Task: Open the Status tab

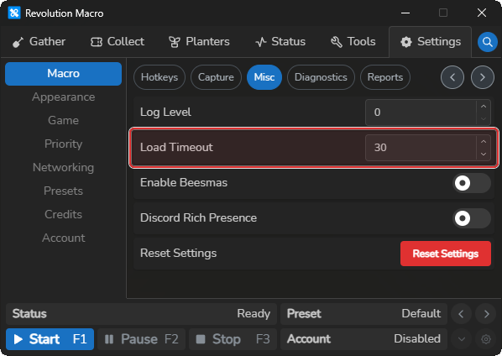Action: pos(280,42)
